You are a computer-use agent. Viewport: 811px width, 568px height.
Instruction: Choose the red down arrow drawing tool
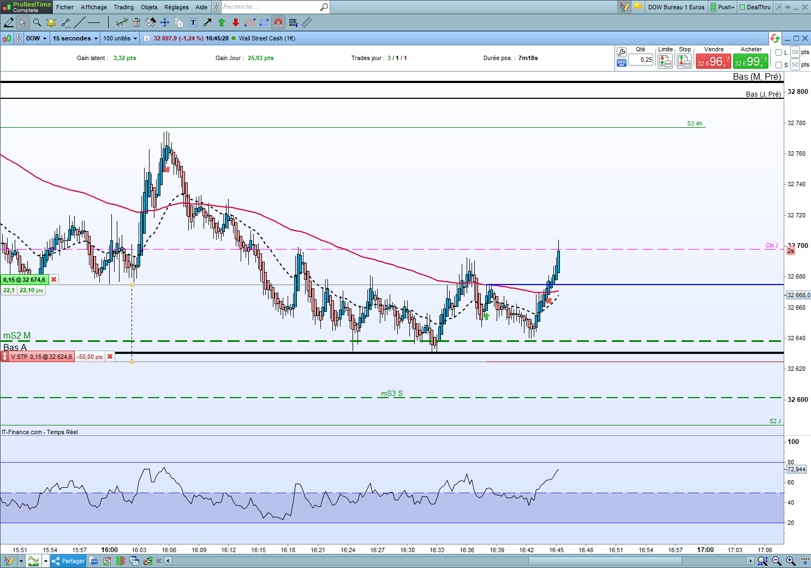click(236, 22)
